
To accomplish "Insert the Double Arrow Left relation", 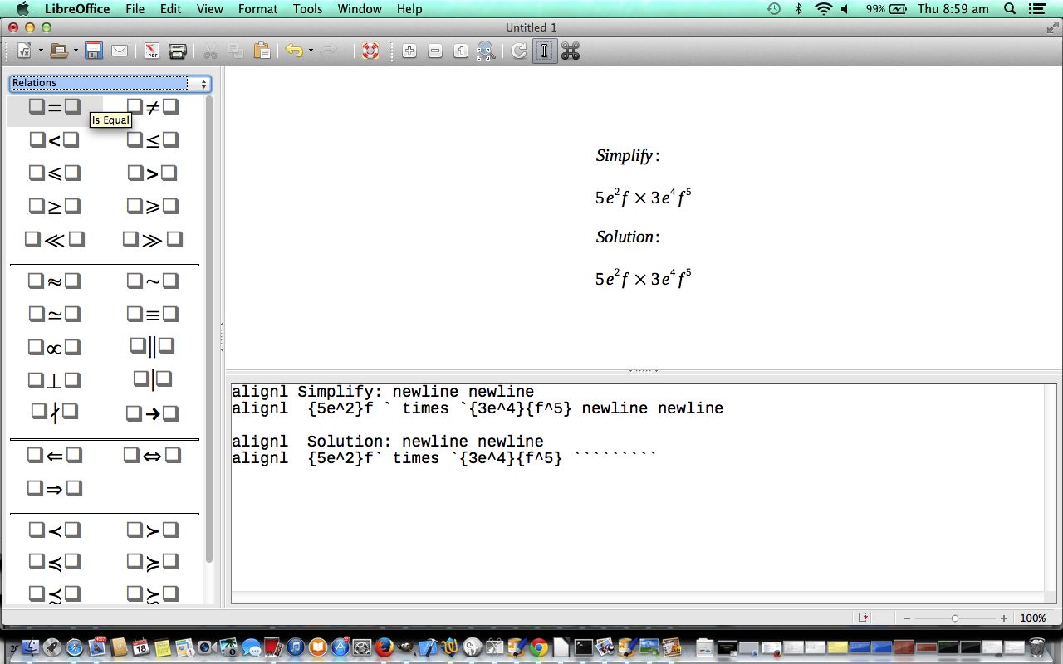I will pos(55,456).
